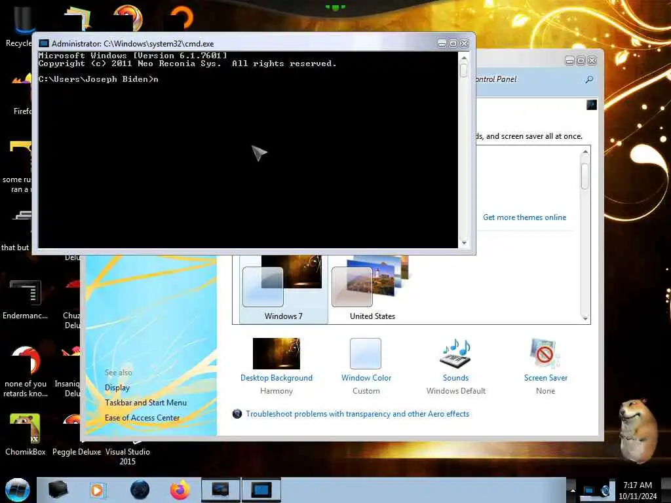This screenshot has height=503, width=671.
Task: Open Taskbar and Start Menu link
Action: pos(145,403)
